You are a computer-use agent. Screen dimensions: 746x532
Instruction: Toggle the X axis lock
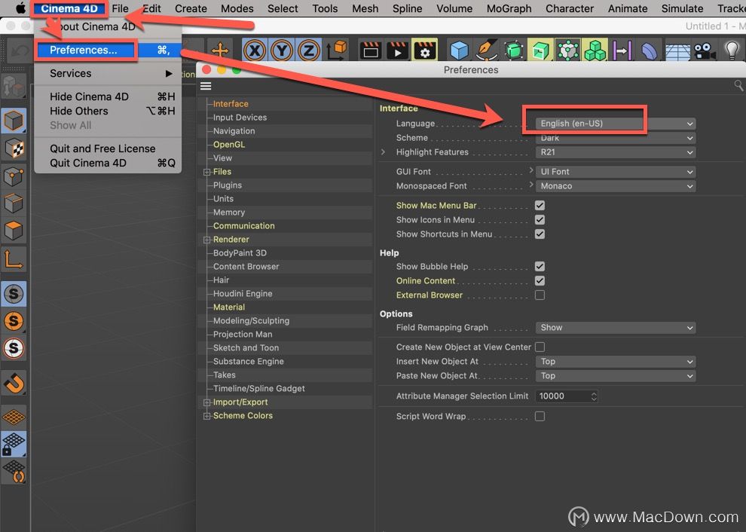click(x=255, y=50)
